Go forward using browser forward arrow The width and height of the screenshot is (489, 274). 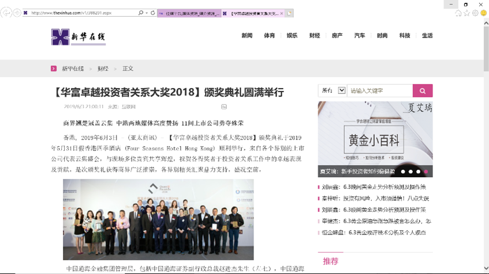click(x=17, y=13)
